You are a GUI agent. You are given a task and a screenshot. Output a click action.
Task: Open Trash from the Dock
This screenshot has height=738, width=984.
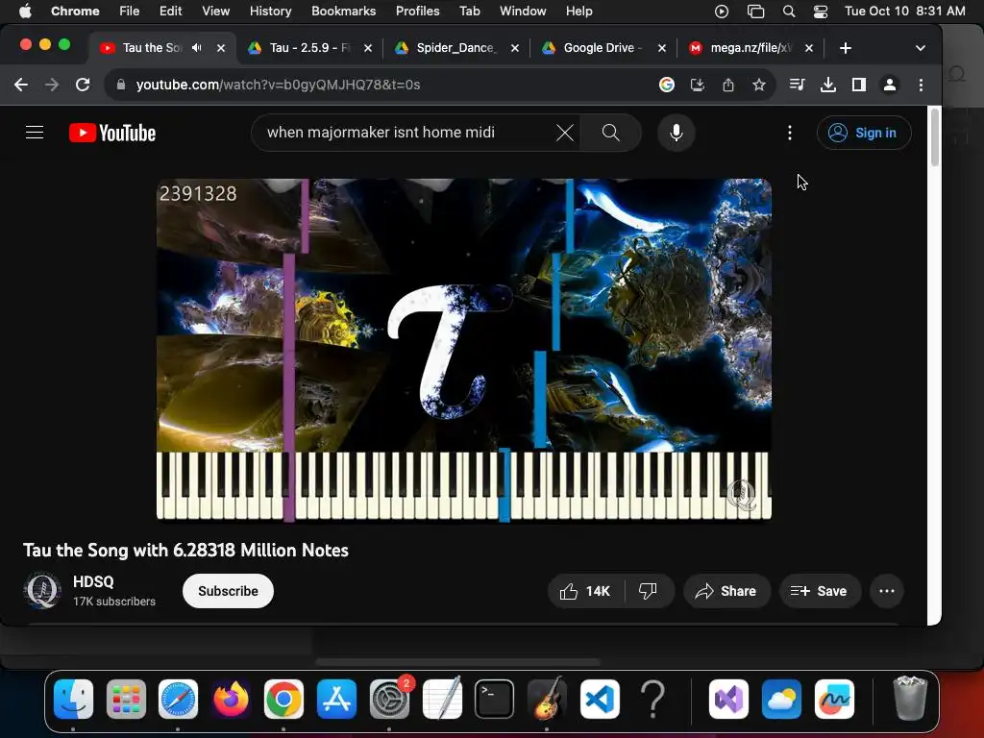[x=909, y=698]
